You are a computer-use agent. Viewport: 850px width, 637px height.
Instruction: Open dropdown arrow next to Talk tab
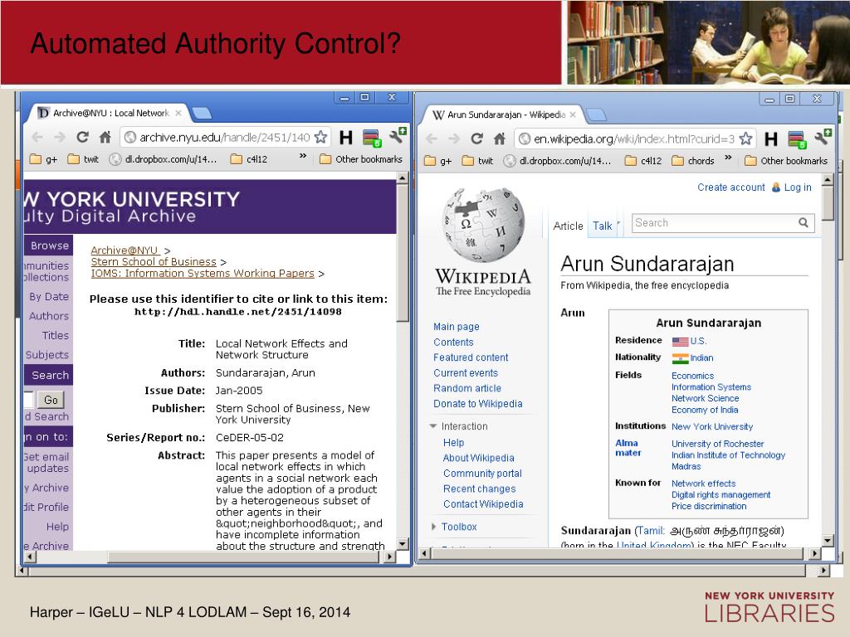point(618,224)
